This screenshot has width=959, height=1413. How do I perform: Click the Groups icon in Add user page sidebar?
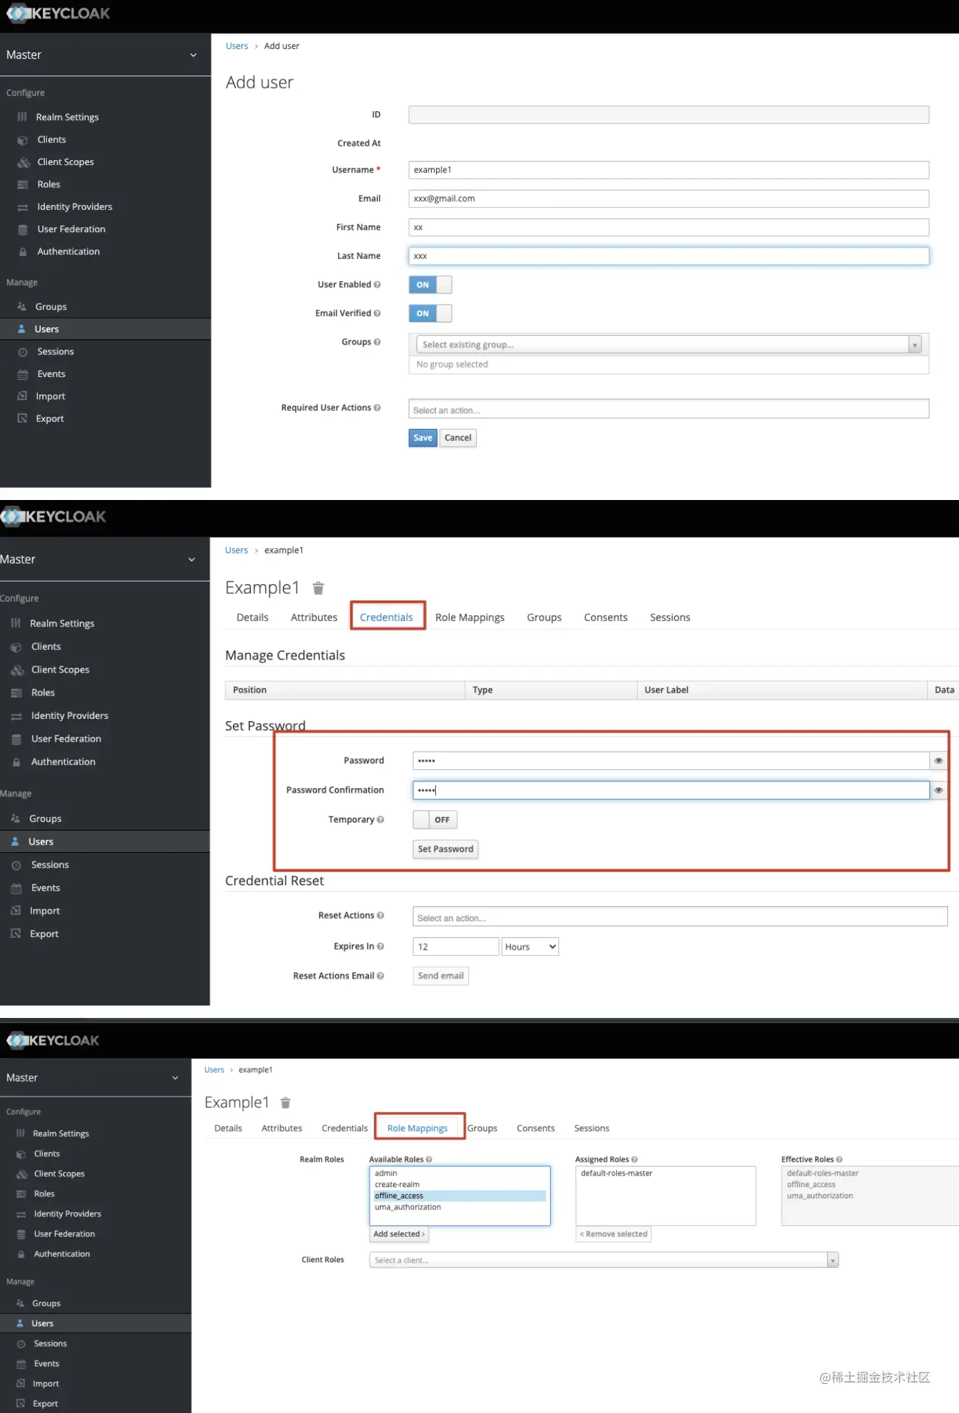pyautogui.click(x=21, y=307)
